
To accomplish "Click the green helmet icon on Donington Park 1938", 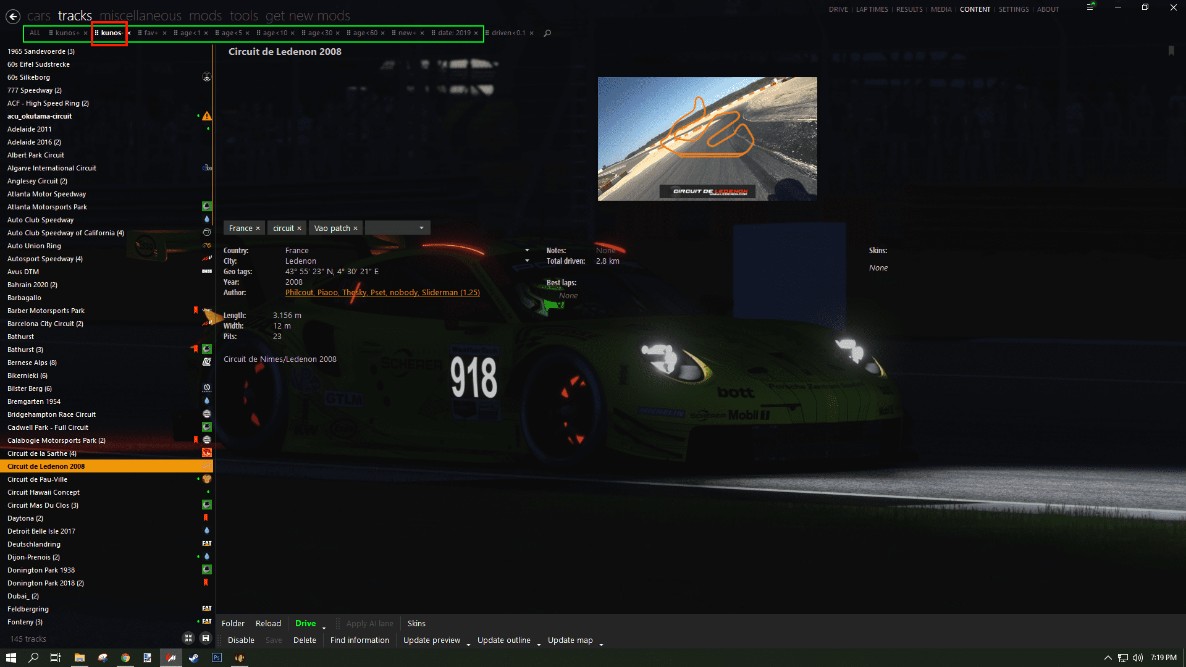I will [207, 570].
